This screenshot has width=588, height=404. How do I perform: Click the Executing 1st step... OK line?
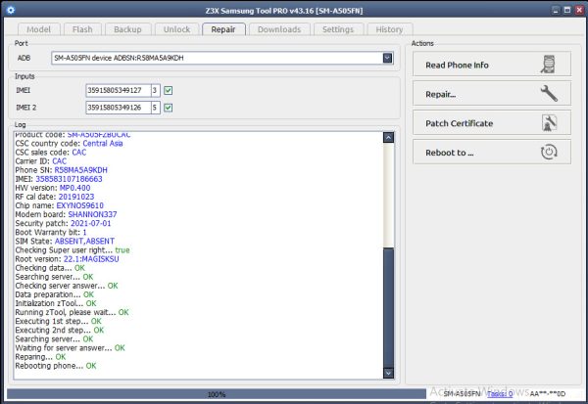58,321
